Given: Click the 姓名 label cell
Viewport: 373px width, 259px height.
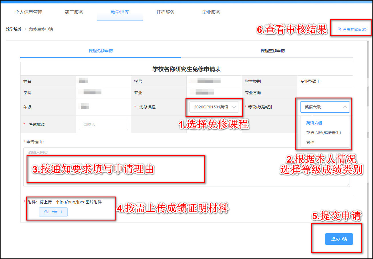Looking at the screenshot, I should point(48,81).
